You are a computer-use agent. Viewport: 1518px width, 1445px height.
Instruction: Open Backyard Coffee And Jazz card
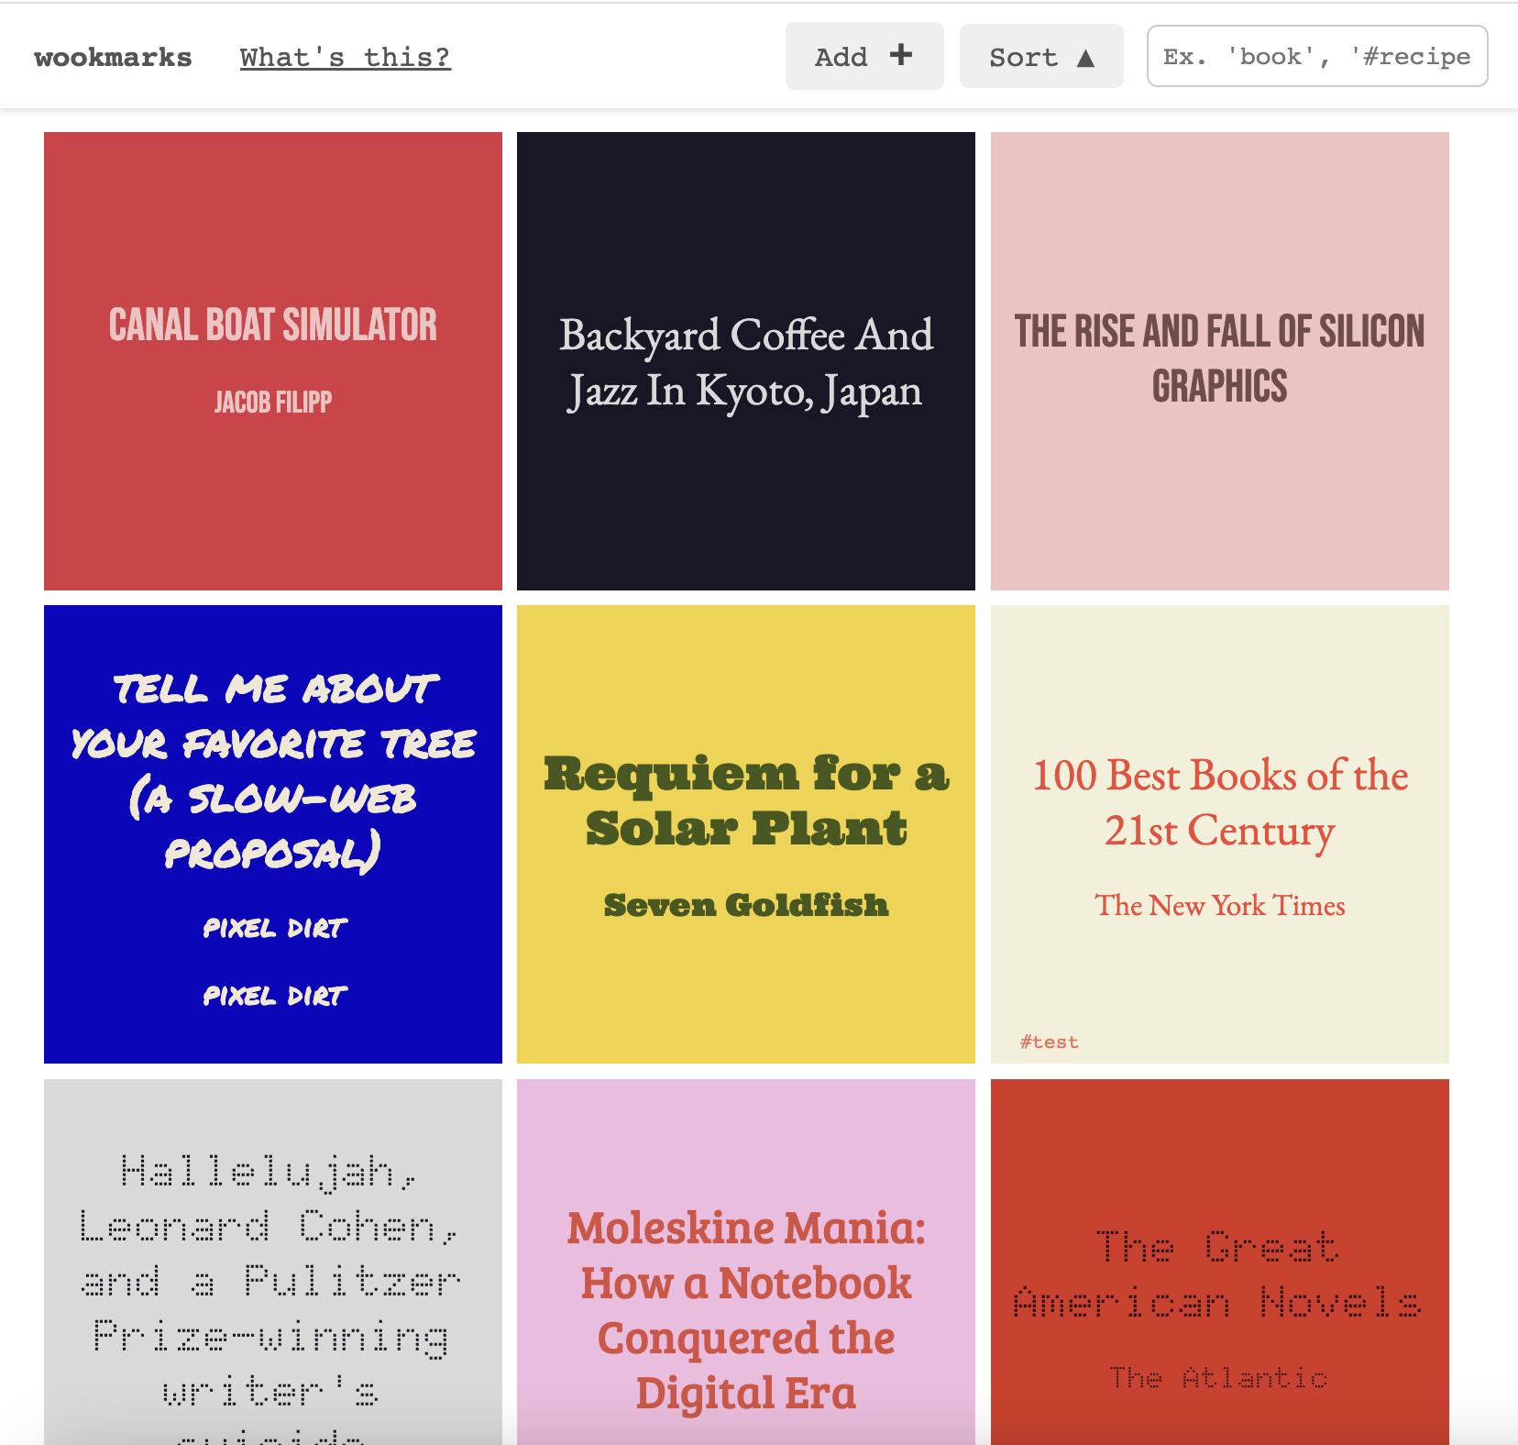(x=745, y=362)
